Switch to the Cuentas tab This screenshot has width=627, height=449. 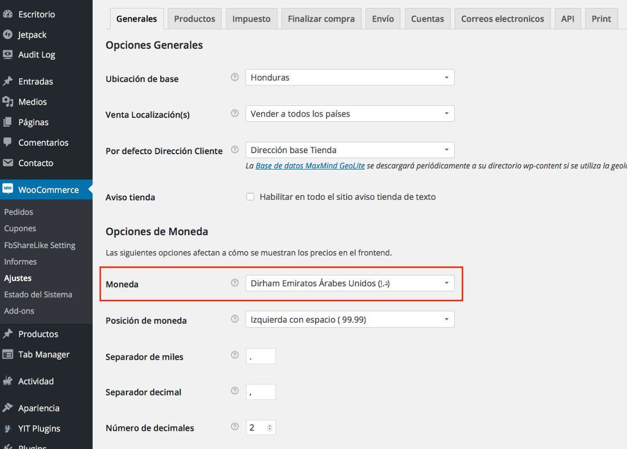(427, 19)
